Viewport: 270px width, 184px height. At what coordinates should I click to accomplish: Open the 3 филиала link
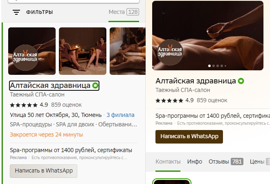click(x=120, y=115)
